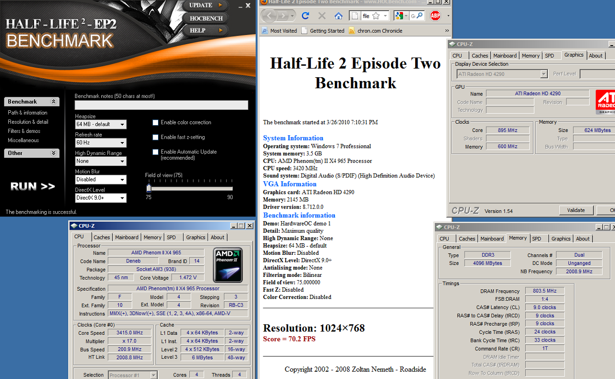Viewport: 615px width, 379px height.
Task: Switch to Mainboard tab in CPU-Z processor window
Action: point(127,237)
